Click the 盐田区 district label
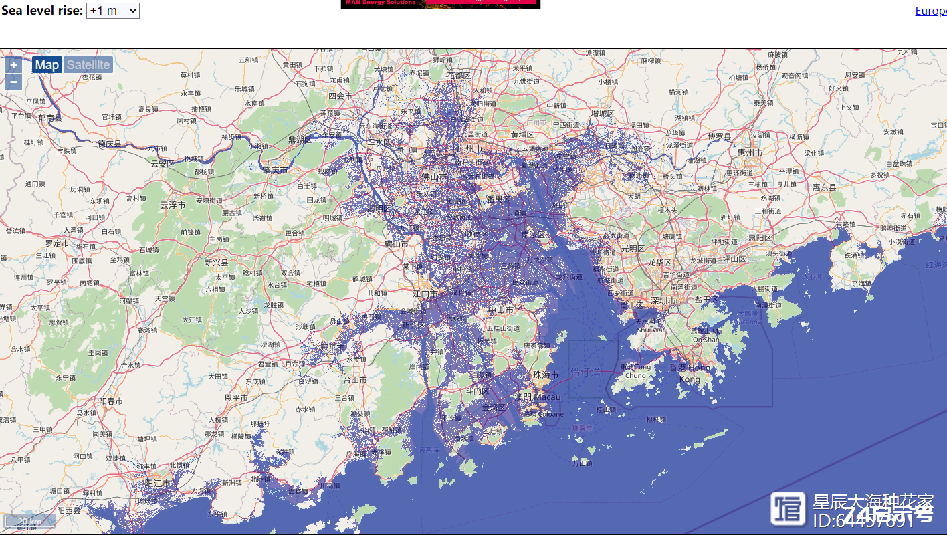Viewport: 947px width, 535px height. [706, 299]
